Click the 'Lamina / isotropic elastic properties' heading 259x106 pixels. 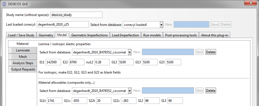coord(64,44)
